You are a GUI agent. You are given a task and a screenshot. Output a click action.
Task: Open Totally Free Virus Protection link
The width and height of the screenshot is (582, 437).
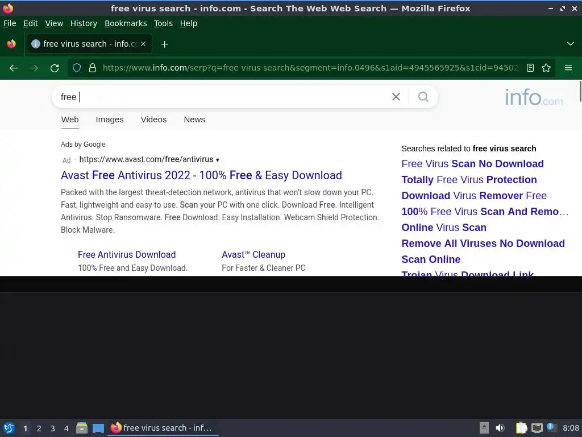[x=469, y=180]
